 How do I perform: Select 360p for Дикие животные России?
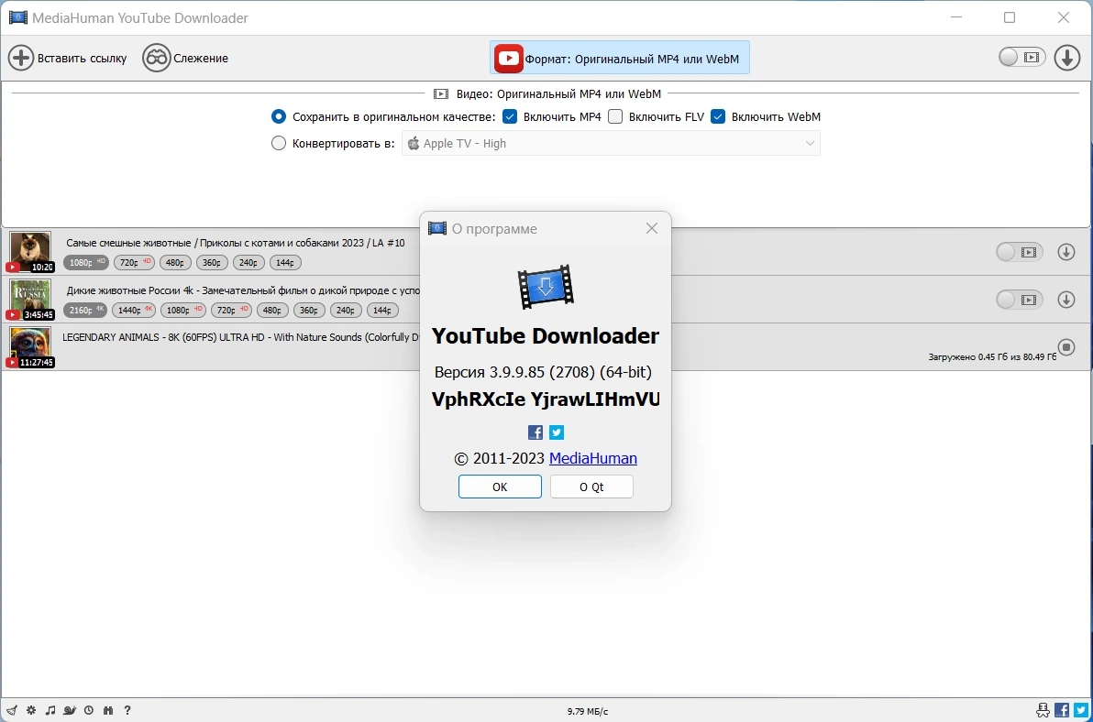point(310,310)
